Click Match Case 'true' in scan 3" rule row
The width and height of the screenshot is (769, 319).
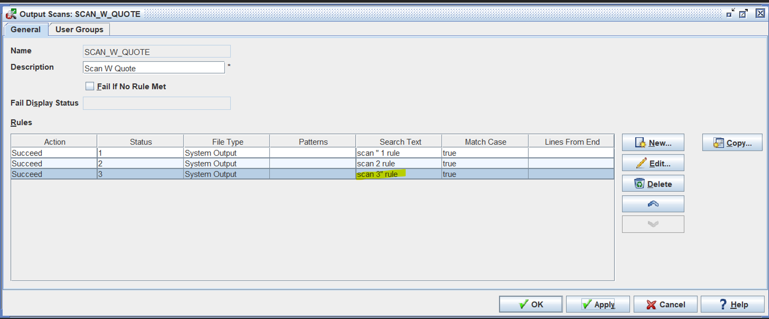tap(485, 174)
